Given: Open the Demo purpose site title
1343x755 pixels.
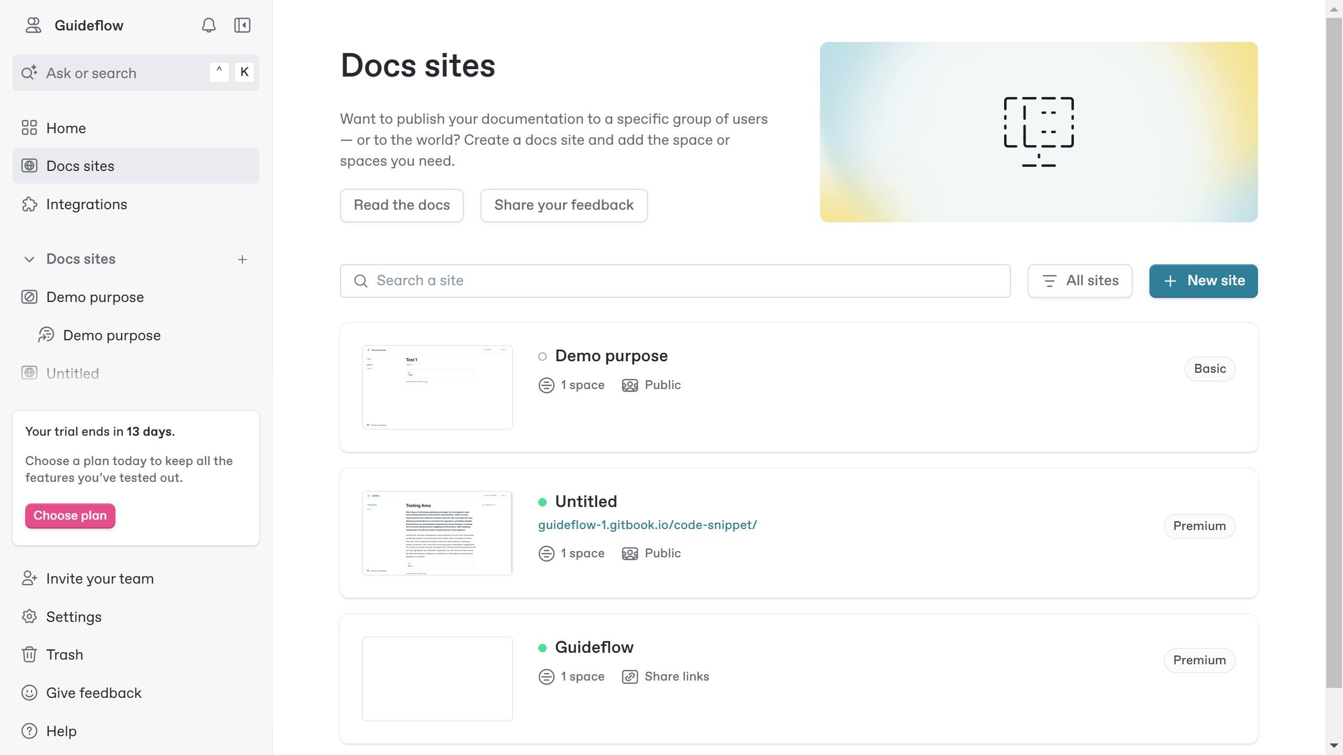Looking at the screenshot, I should pyautogui.click(x=611, y=355).
